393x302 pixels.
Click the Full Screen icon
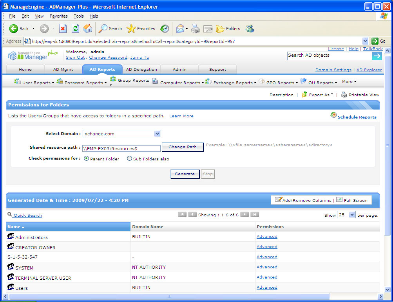pyautogui.click(x=339, y=200)
